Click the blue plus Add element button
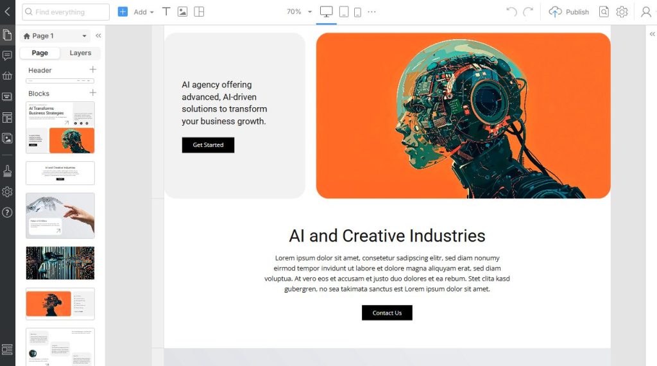Screen dimensions: 657x366 tap(123, 12)
